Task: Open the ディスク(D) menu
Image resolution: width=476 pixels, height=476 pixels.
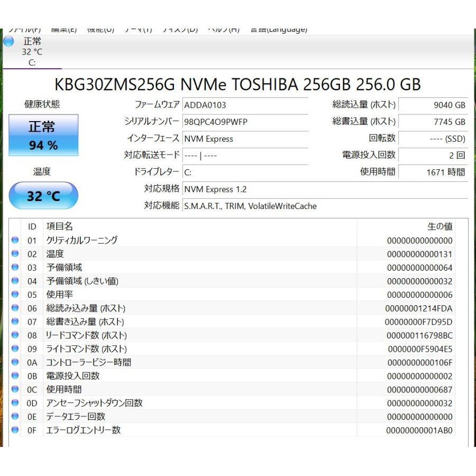Action: [180, 30]
